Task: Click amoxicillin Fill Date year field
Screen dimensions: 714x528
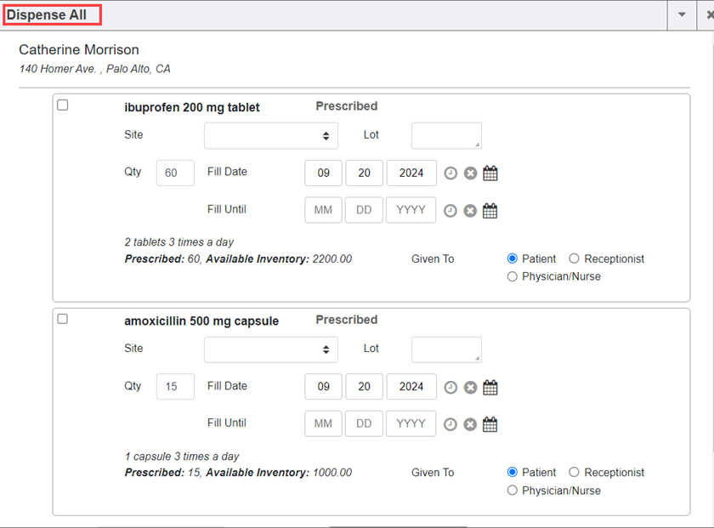Action: coord(411,387)
